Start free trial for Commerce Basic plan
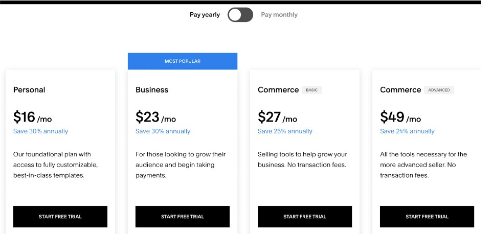Image resolution: width=493 pixels, height=234 pixels. (305, 217)
